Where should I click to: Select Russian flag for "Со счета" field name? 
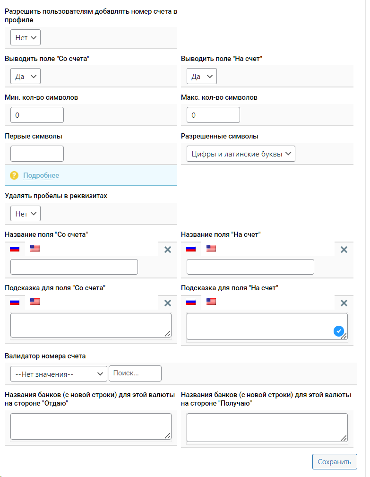[x=15, y=249]
